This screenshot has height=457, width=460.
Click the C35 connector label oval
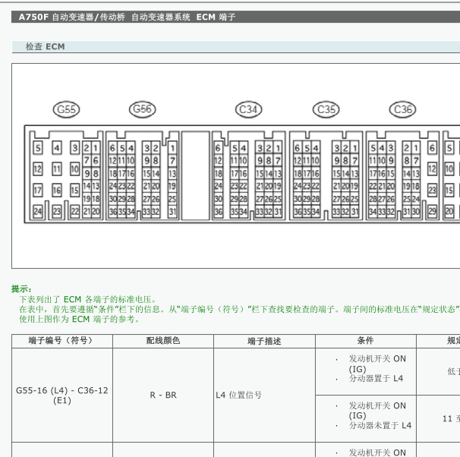pos(326,109)
